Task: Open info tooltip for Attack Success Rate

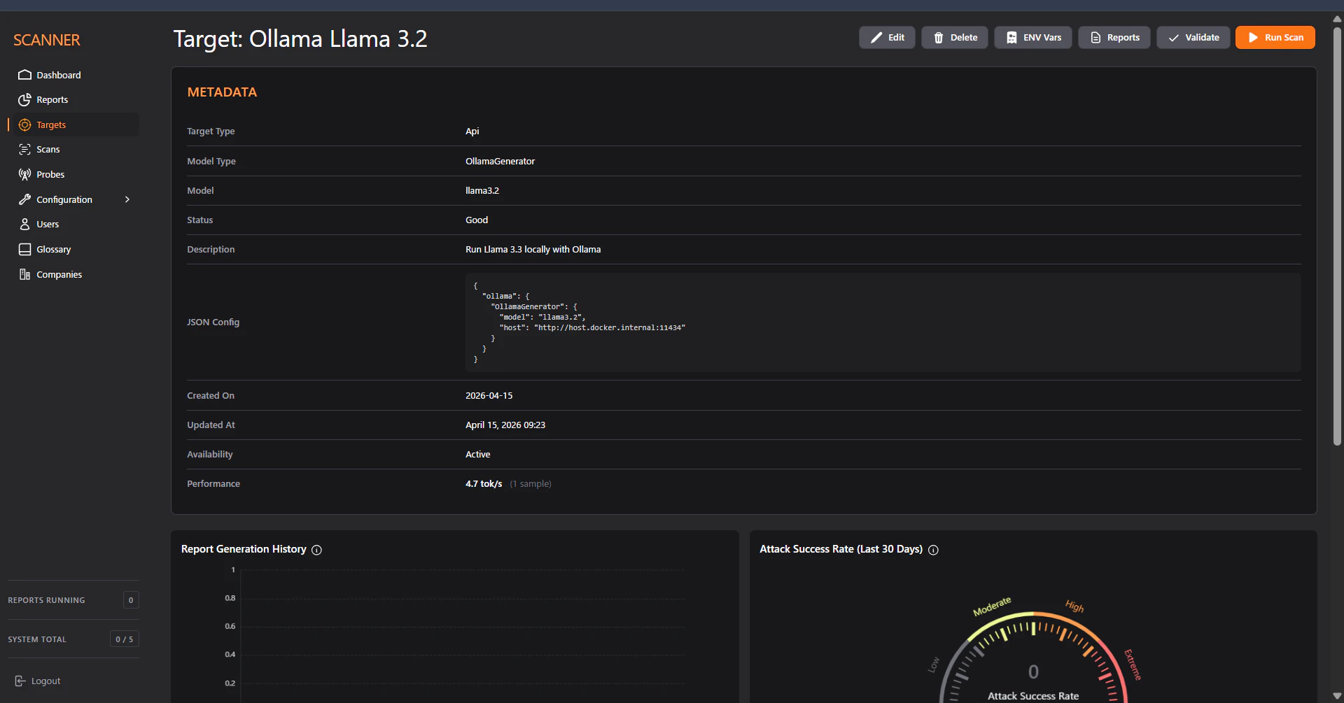Action: coord(933,550)
